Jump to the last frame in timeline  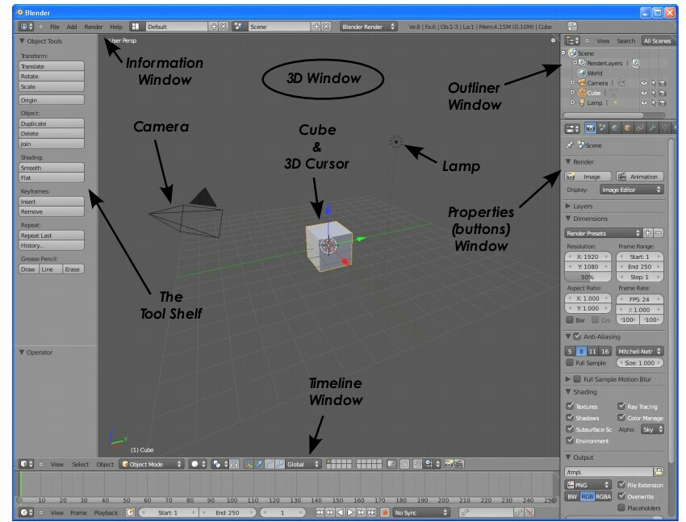[x=371, y=512]
